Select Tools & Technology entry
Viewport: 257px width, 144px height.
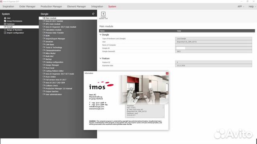[53, 48]
